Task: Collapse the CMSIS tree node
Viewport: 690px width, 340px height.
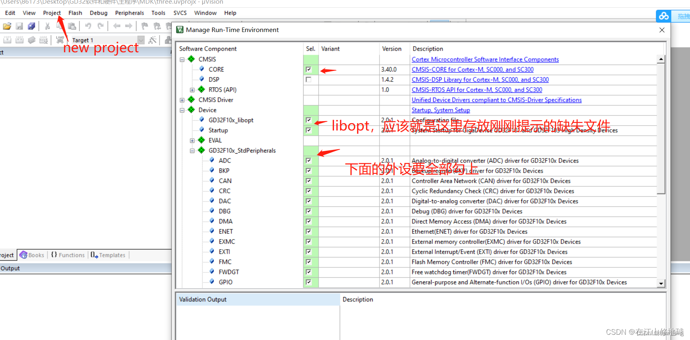Action: 182,60
